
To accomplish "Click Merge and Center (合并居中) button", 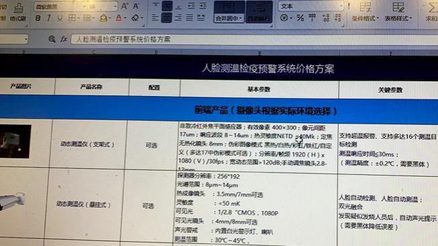I will (229, 11).
